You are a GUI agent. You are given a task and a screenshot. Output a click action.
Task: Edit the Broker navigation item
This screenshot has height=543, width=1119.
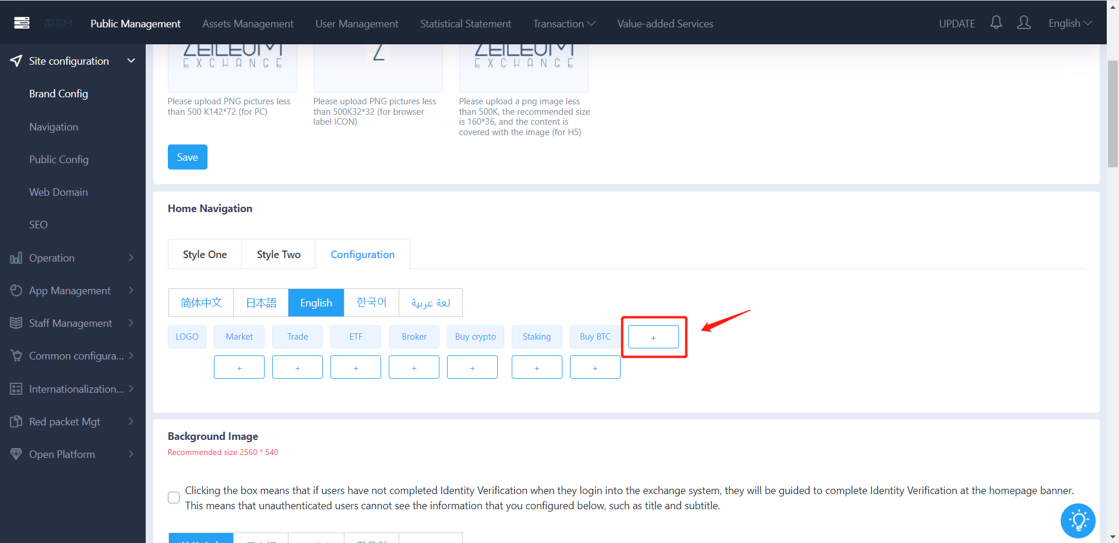[x=414, y=337]
